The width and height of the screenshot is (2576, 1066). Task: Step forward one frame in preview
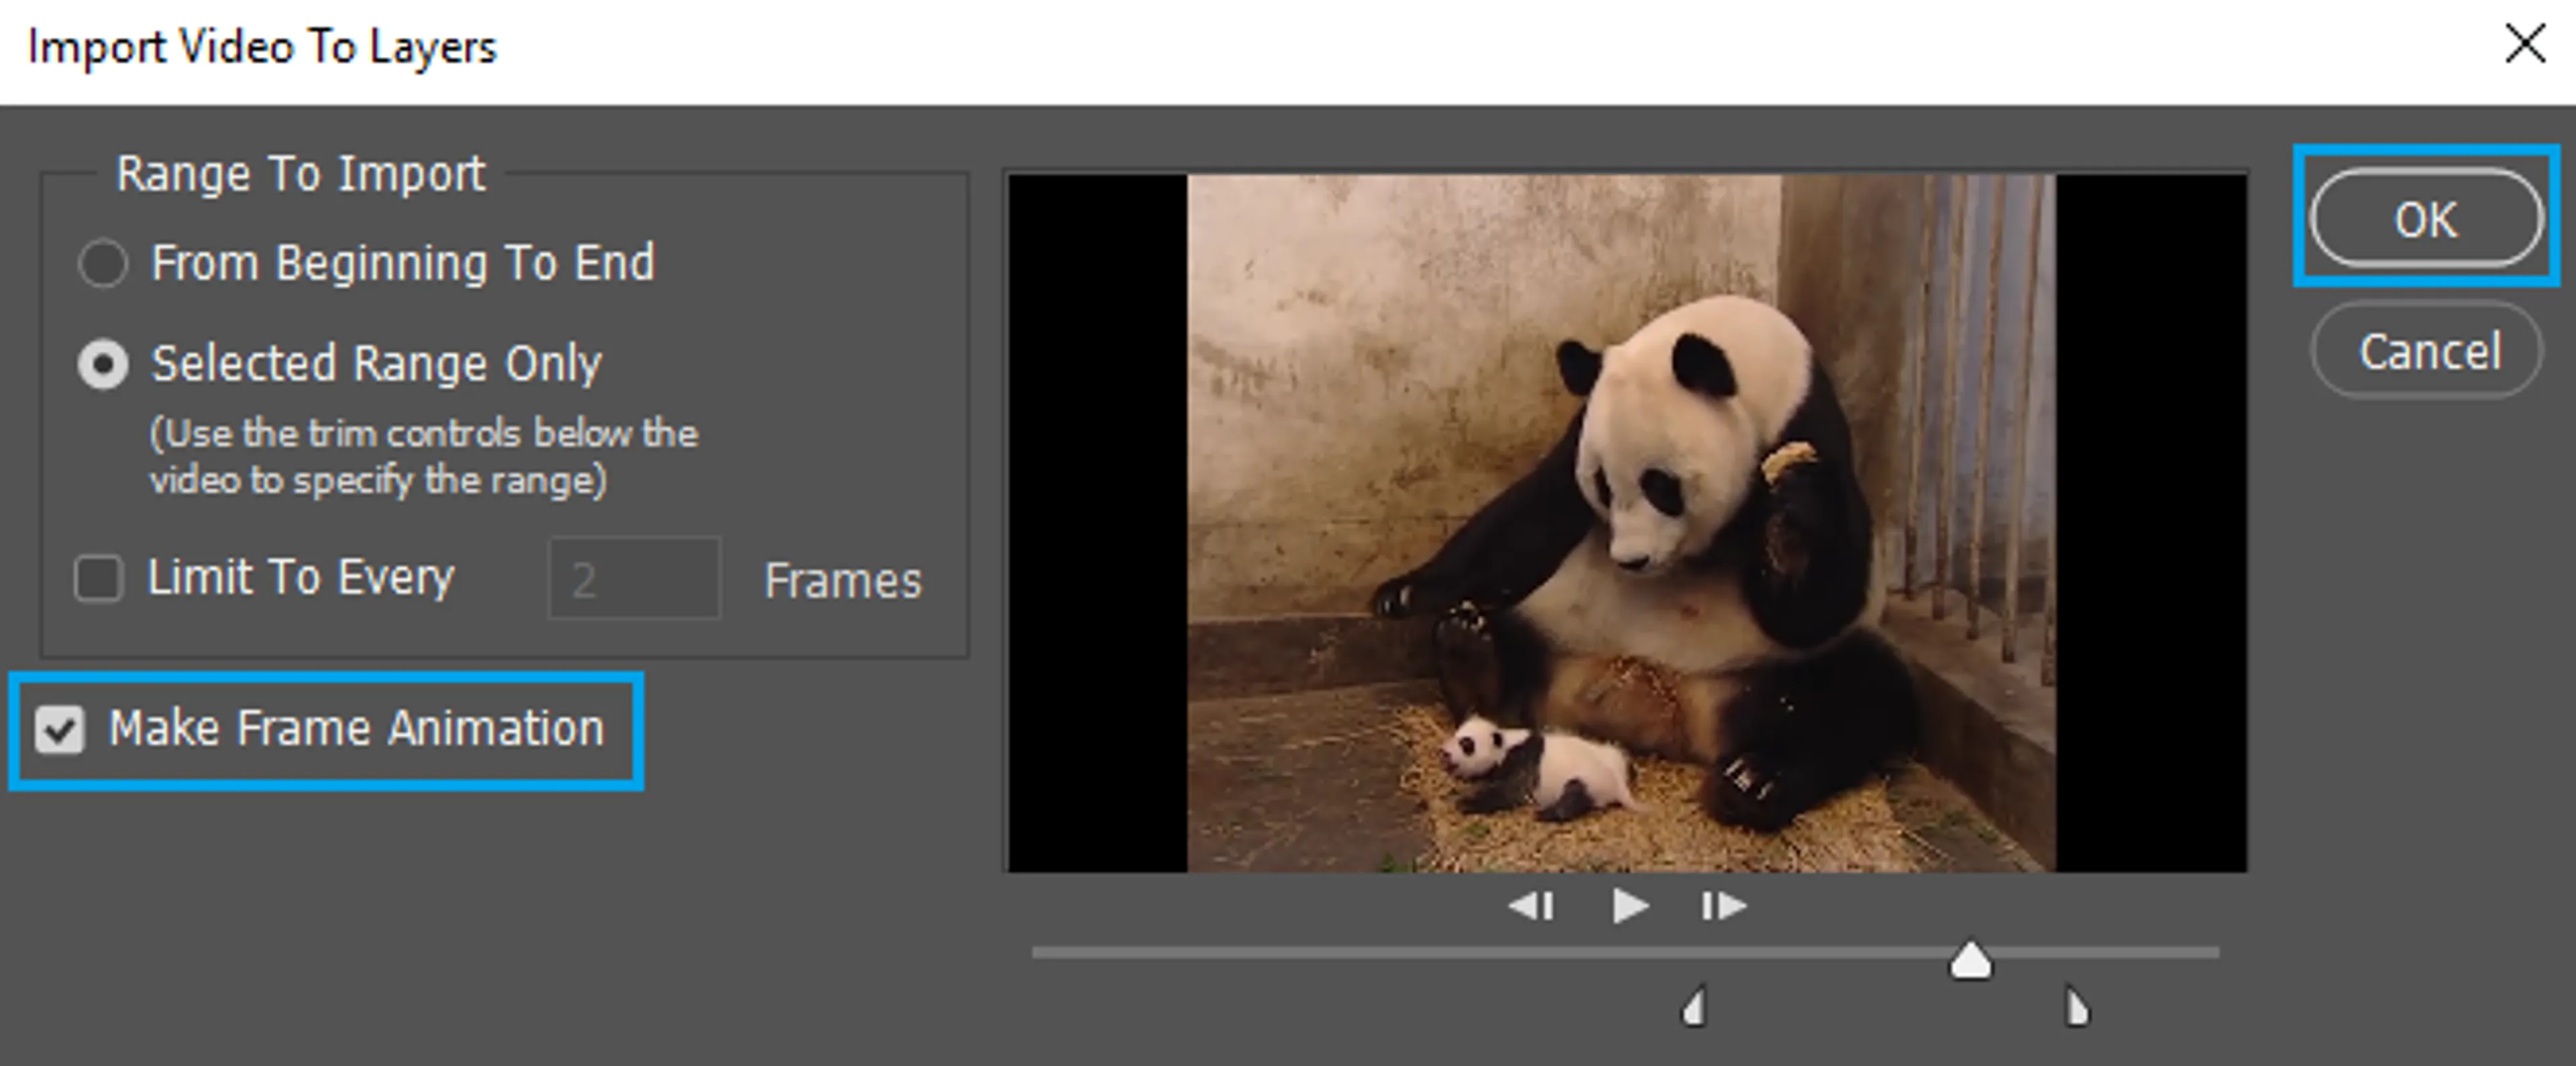coord(1723,906)
